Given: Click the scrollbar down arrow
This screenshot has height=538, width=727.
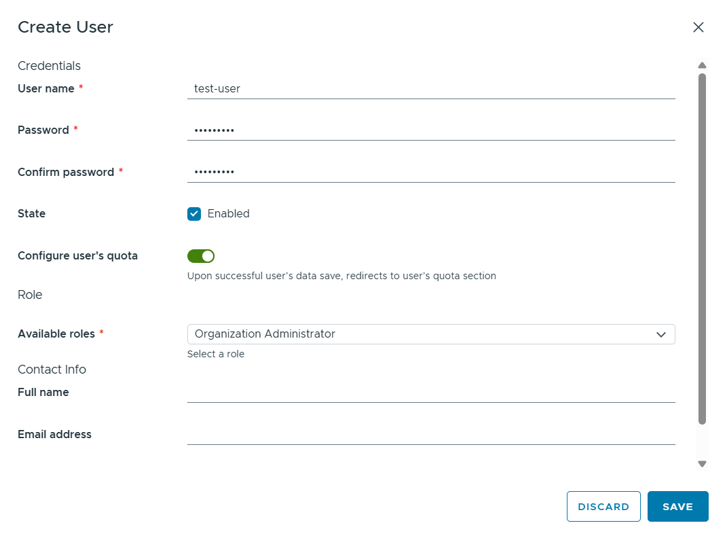Looking at the screenshot, I should pos(702,464).
